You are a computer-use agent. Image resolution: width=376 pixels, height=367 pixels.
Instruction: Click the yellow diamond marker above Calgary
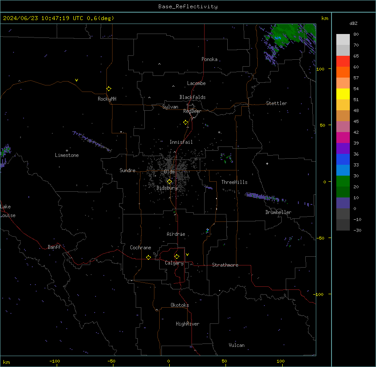(177, 257)
